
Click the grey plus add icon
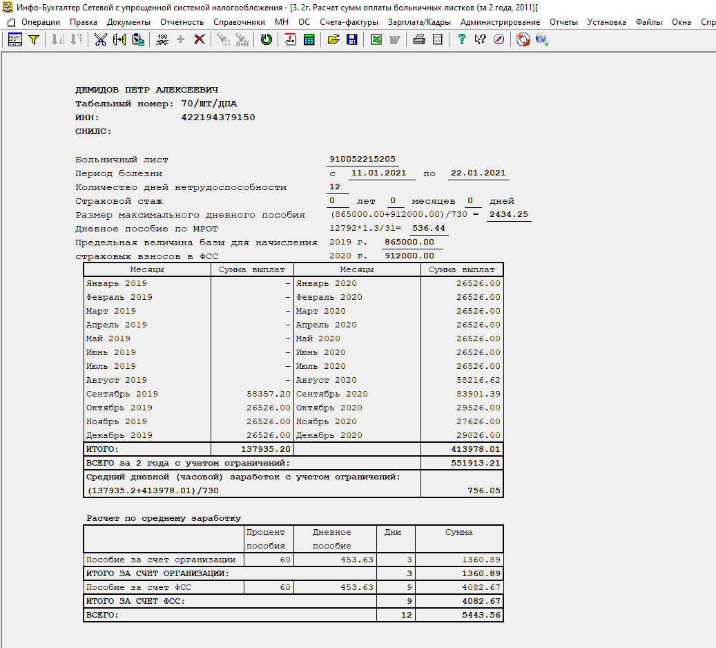180,40
